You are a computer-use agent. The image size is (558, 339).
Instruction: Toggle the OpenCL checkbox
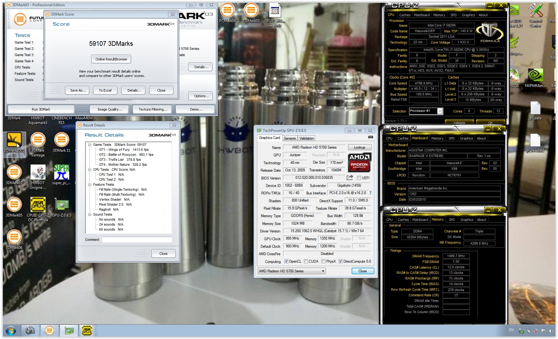pos(286,261)
